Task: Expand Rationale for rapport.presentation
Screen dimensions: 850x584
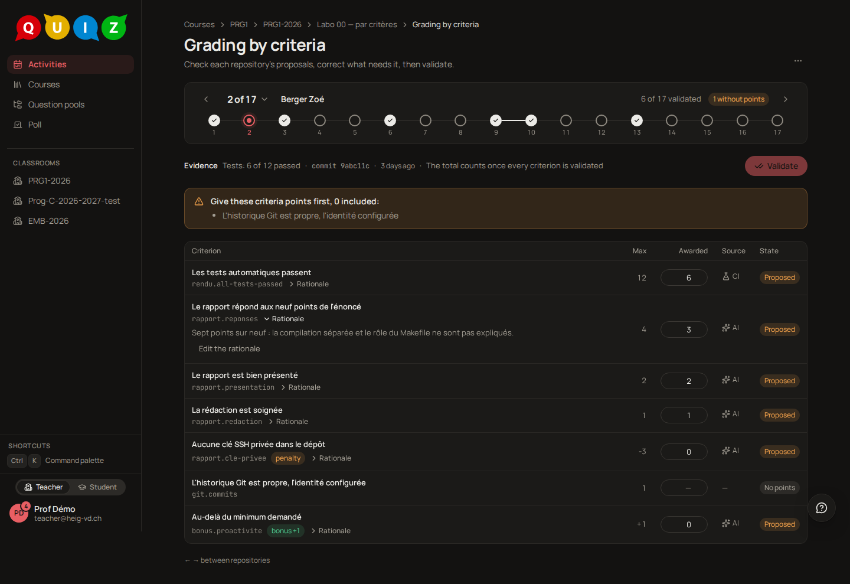Action: click(x=300, y=387)
